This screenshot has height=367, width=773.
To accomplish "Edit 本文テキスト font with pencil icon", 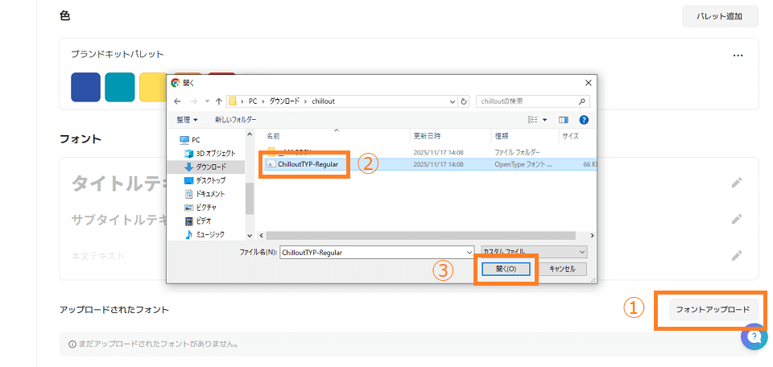I will click(737, 255).
